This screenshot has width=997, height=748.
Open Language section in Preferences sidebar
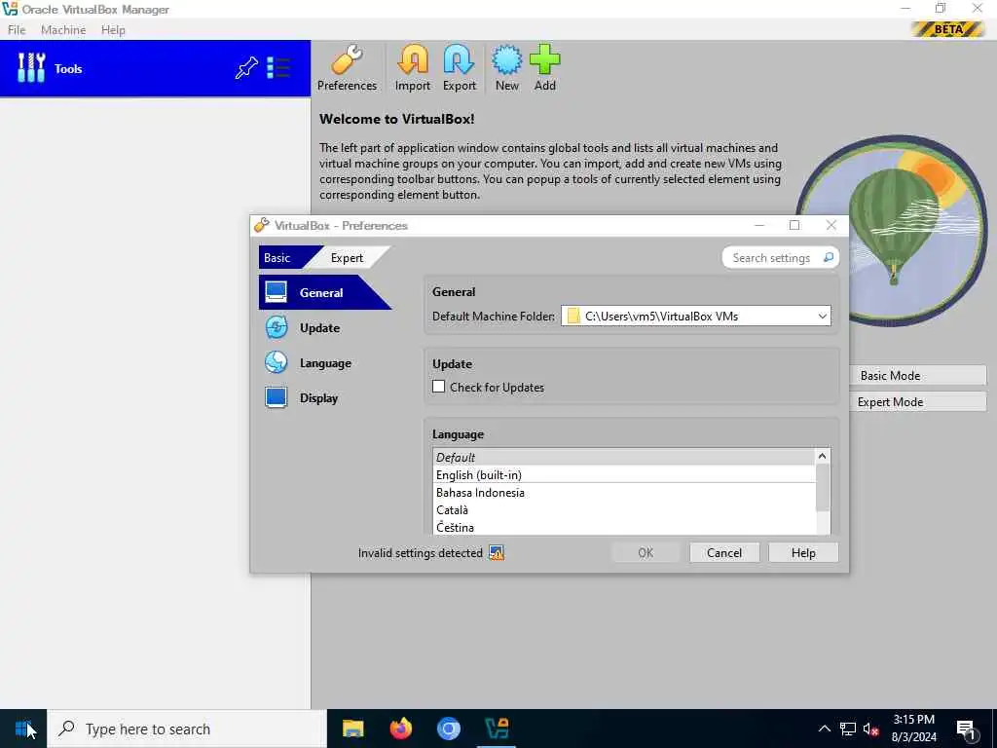324,363
